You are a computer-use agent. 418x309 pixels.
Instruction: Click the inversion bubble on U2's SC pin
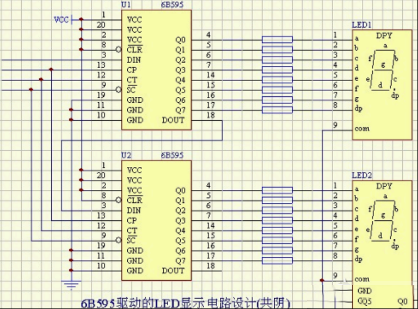tap(119, 240)
